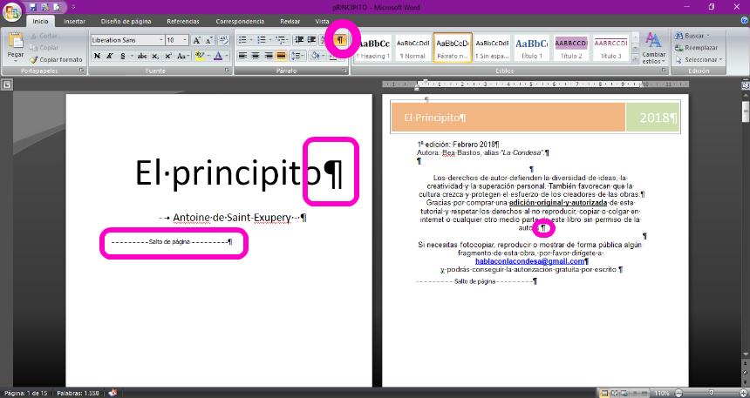Expand the font size dropdown
The width and height of the screenshot is (750, 398).
184,40
